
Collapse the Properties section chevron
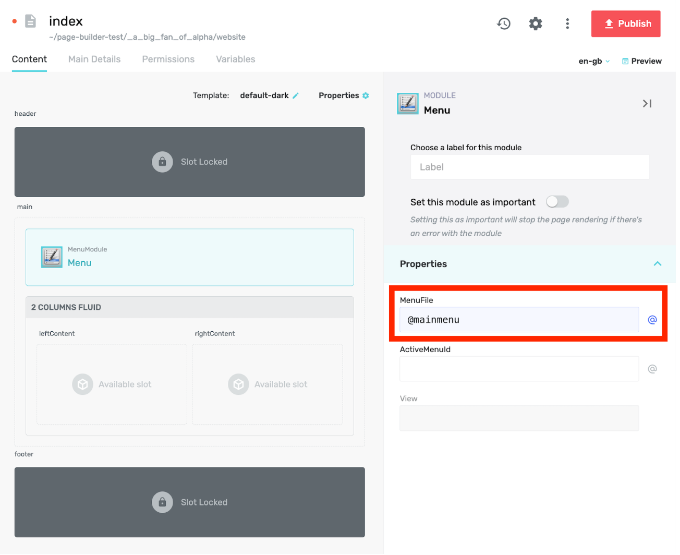coord(658,263)
